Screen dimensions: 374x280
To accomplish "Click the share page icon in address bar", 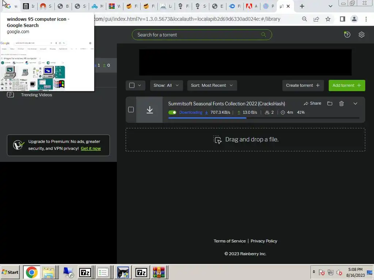I will pyautogui.click(x=316, y=19).
